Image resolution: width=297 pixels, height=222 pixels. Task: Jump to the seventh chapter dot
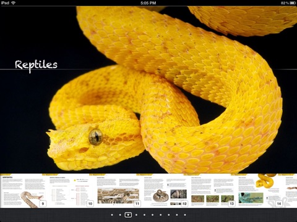tap(161, 215)
